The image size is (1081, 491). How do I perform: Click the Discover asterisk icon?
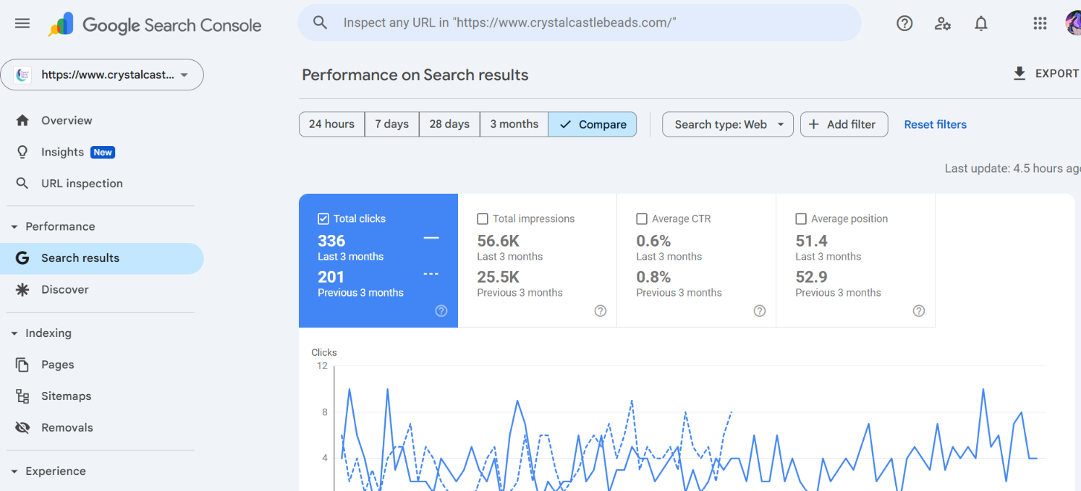tap(22, 290)
